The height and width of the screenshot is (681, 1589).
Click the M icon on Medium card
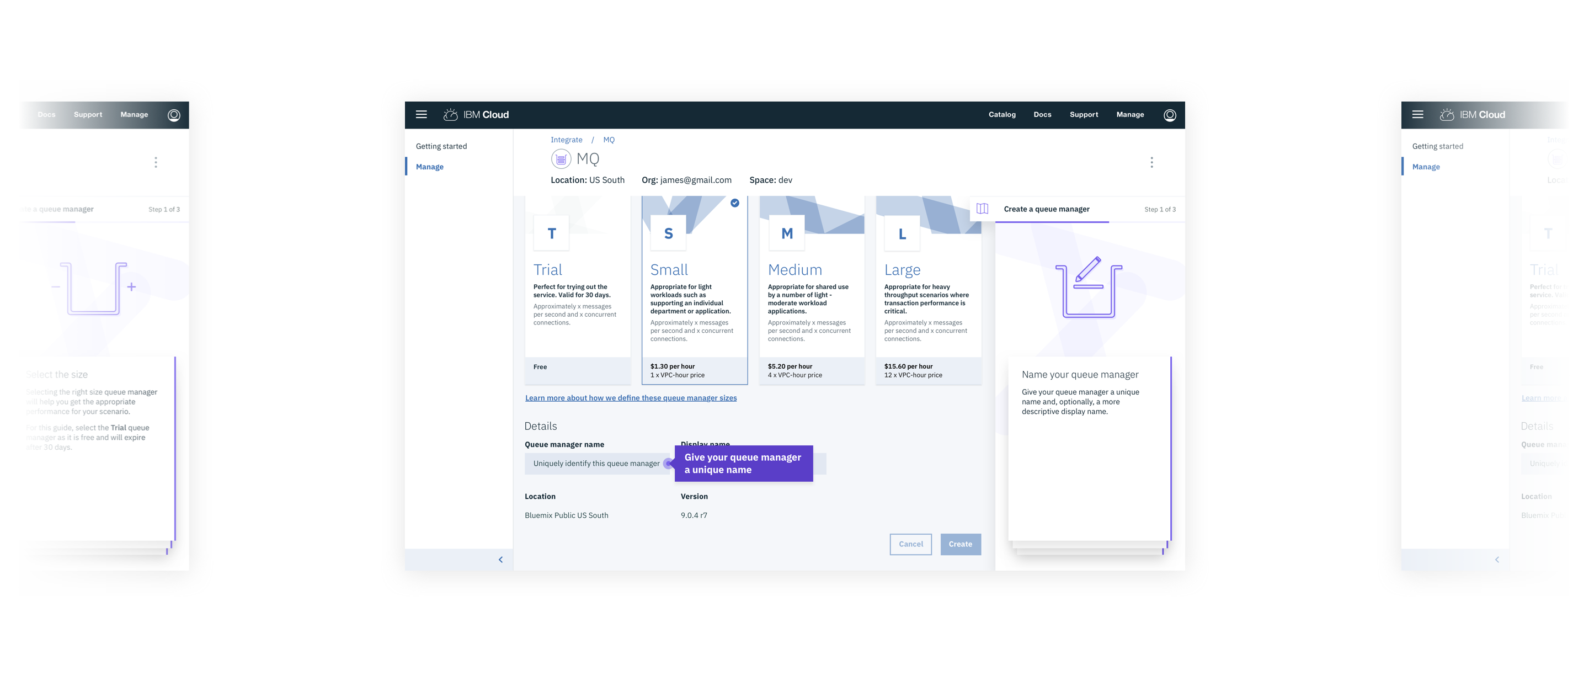pyautogui.click(x=786, y=233)
